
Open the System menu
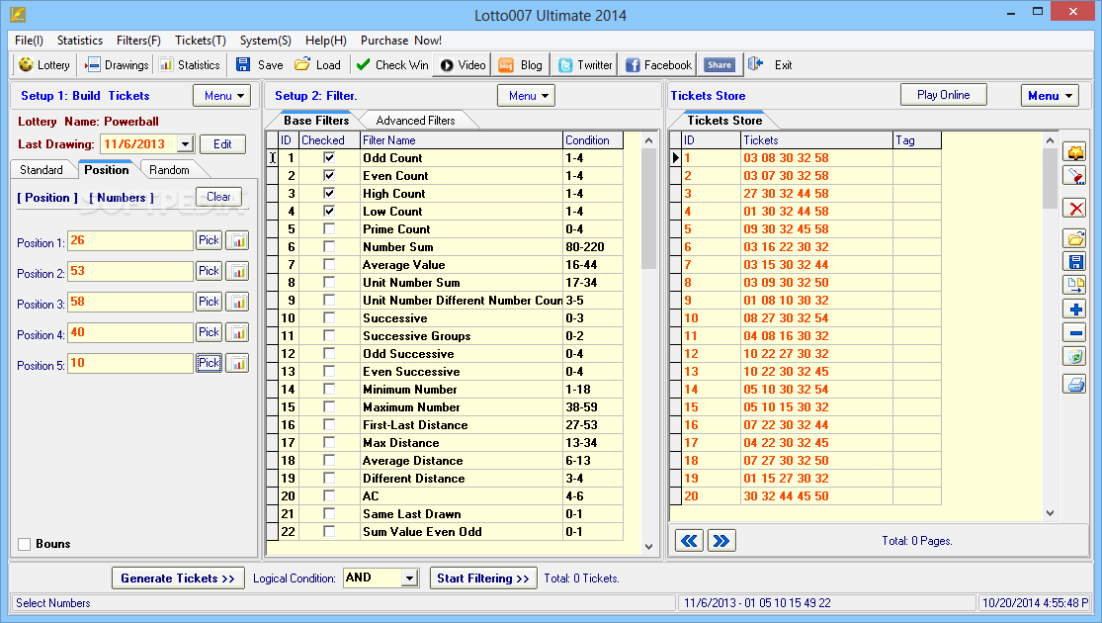coord(265,41)
